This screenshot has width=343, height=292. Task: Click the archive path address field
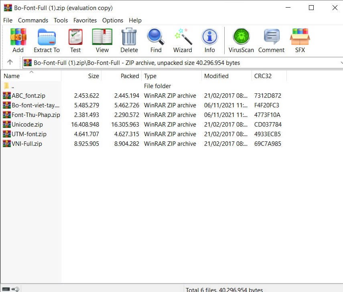183,62
